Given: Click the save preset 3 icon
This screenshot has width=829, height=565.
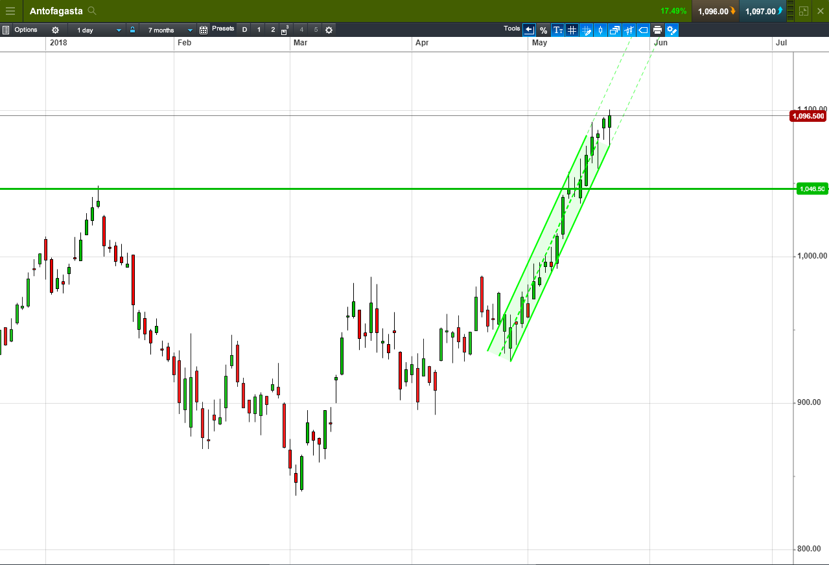Looking at the screenshot, I should coord(285,30).
